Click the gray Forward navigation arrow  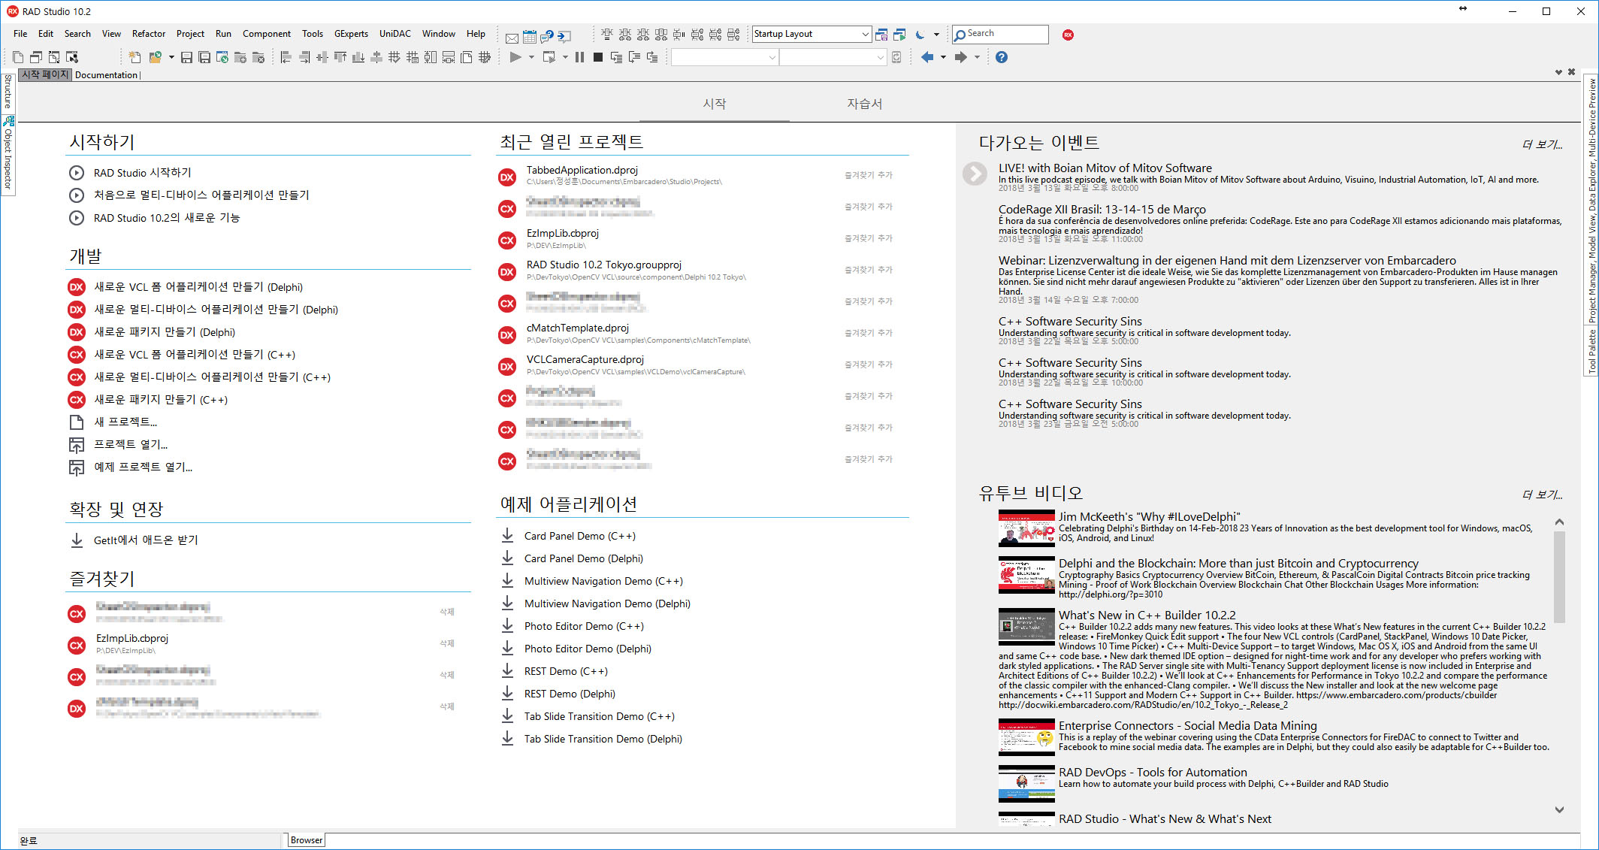[x=961, y=57]
